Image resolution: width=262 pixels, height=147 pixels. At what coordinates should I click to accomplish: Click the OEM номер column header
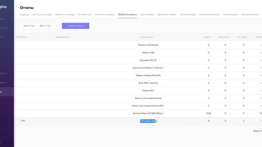pyautogui.click(x=21, y=37)
